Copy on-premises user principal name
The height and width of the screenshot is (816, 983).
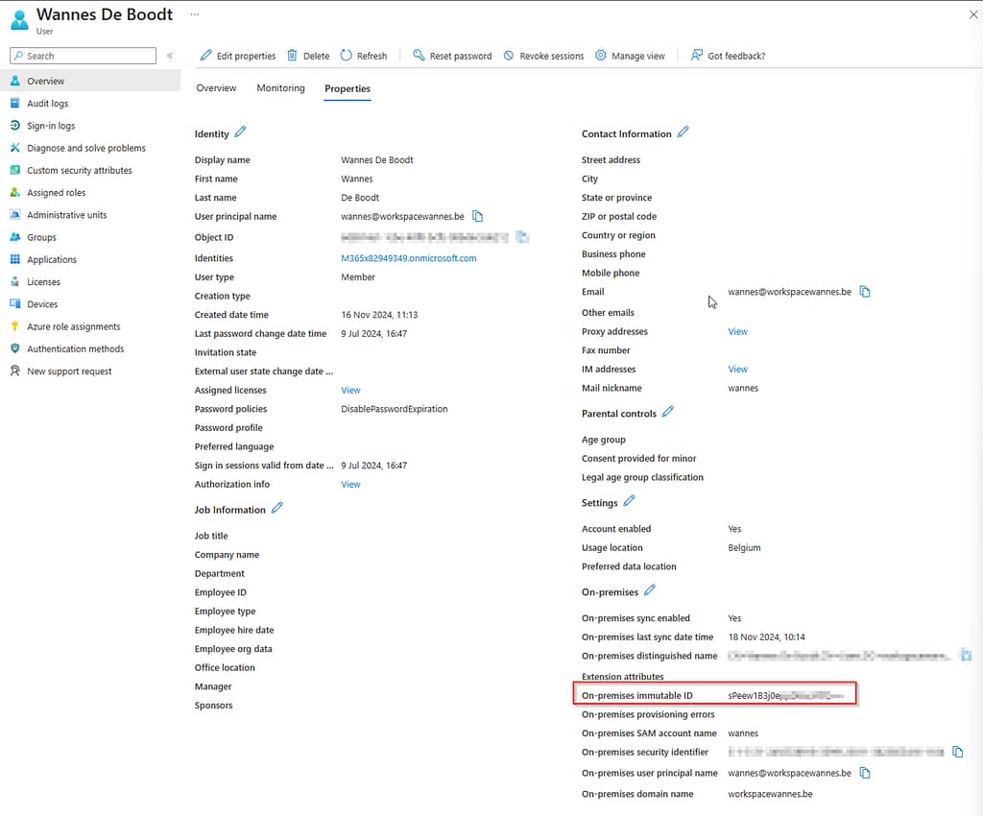point(865,773)
